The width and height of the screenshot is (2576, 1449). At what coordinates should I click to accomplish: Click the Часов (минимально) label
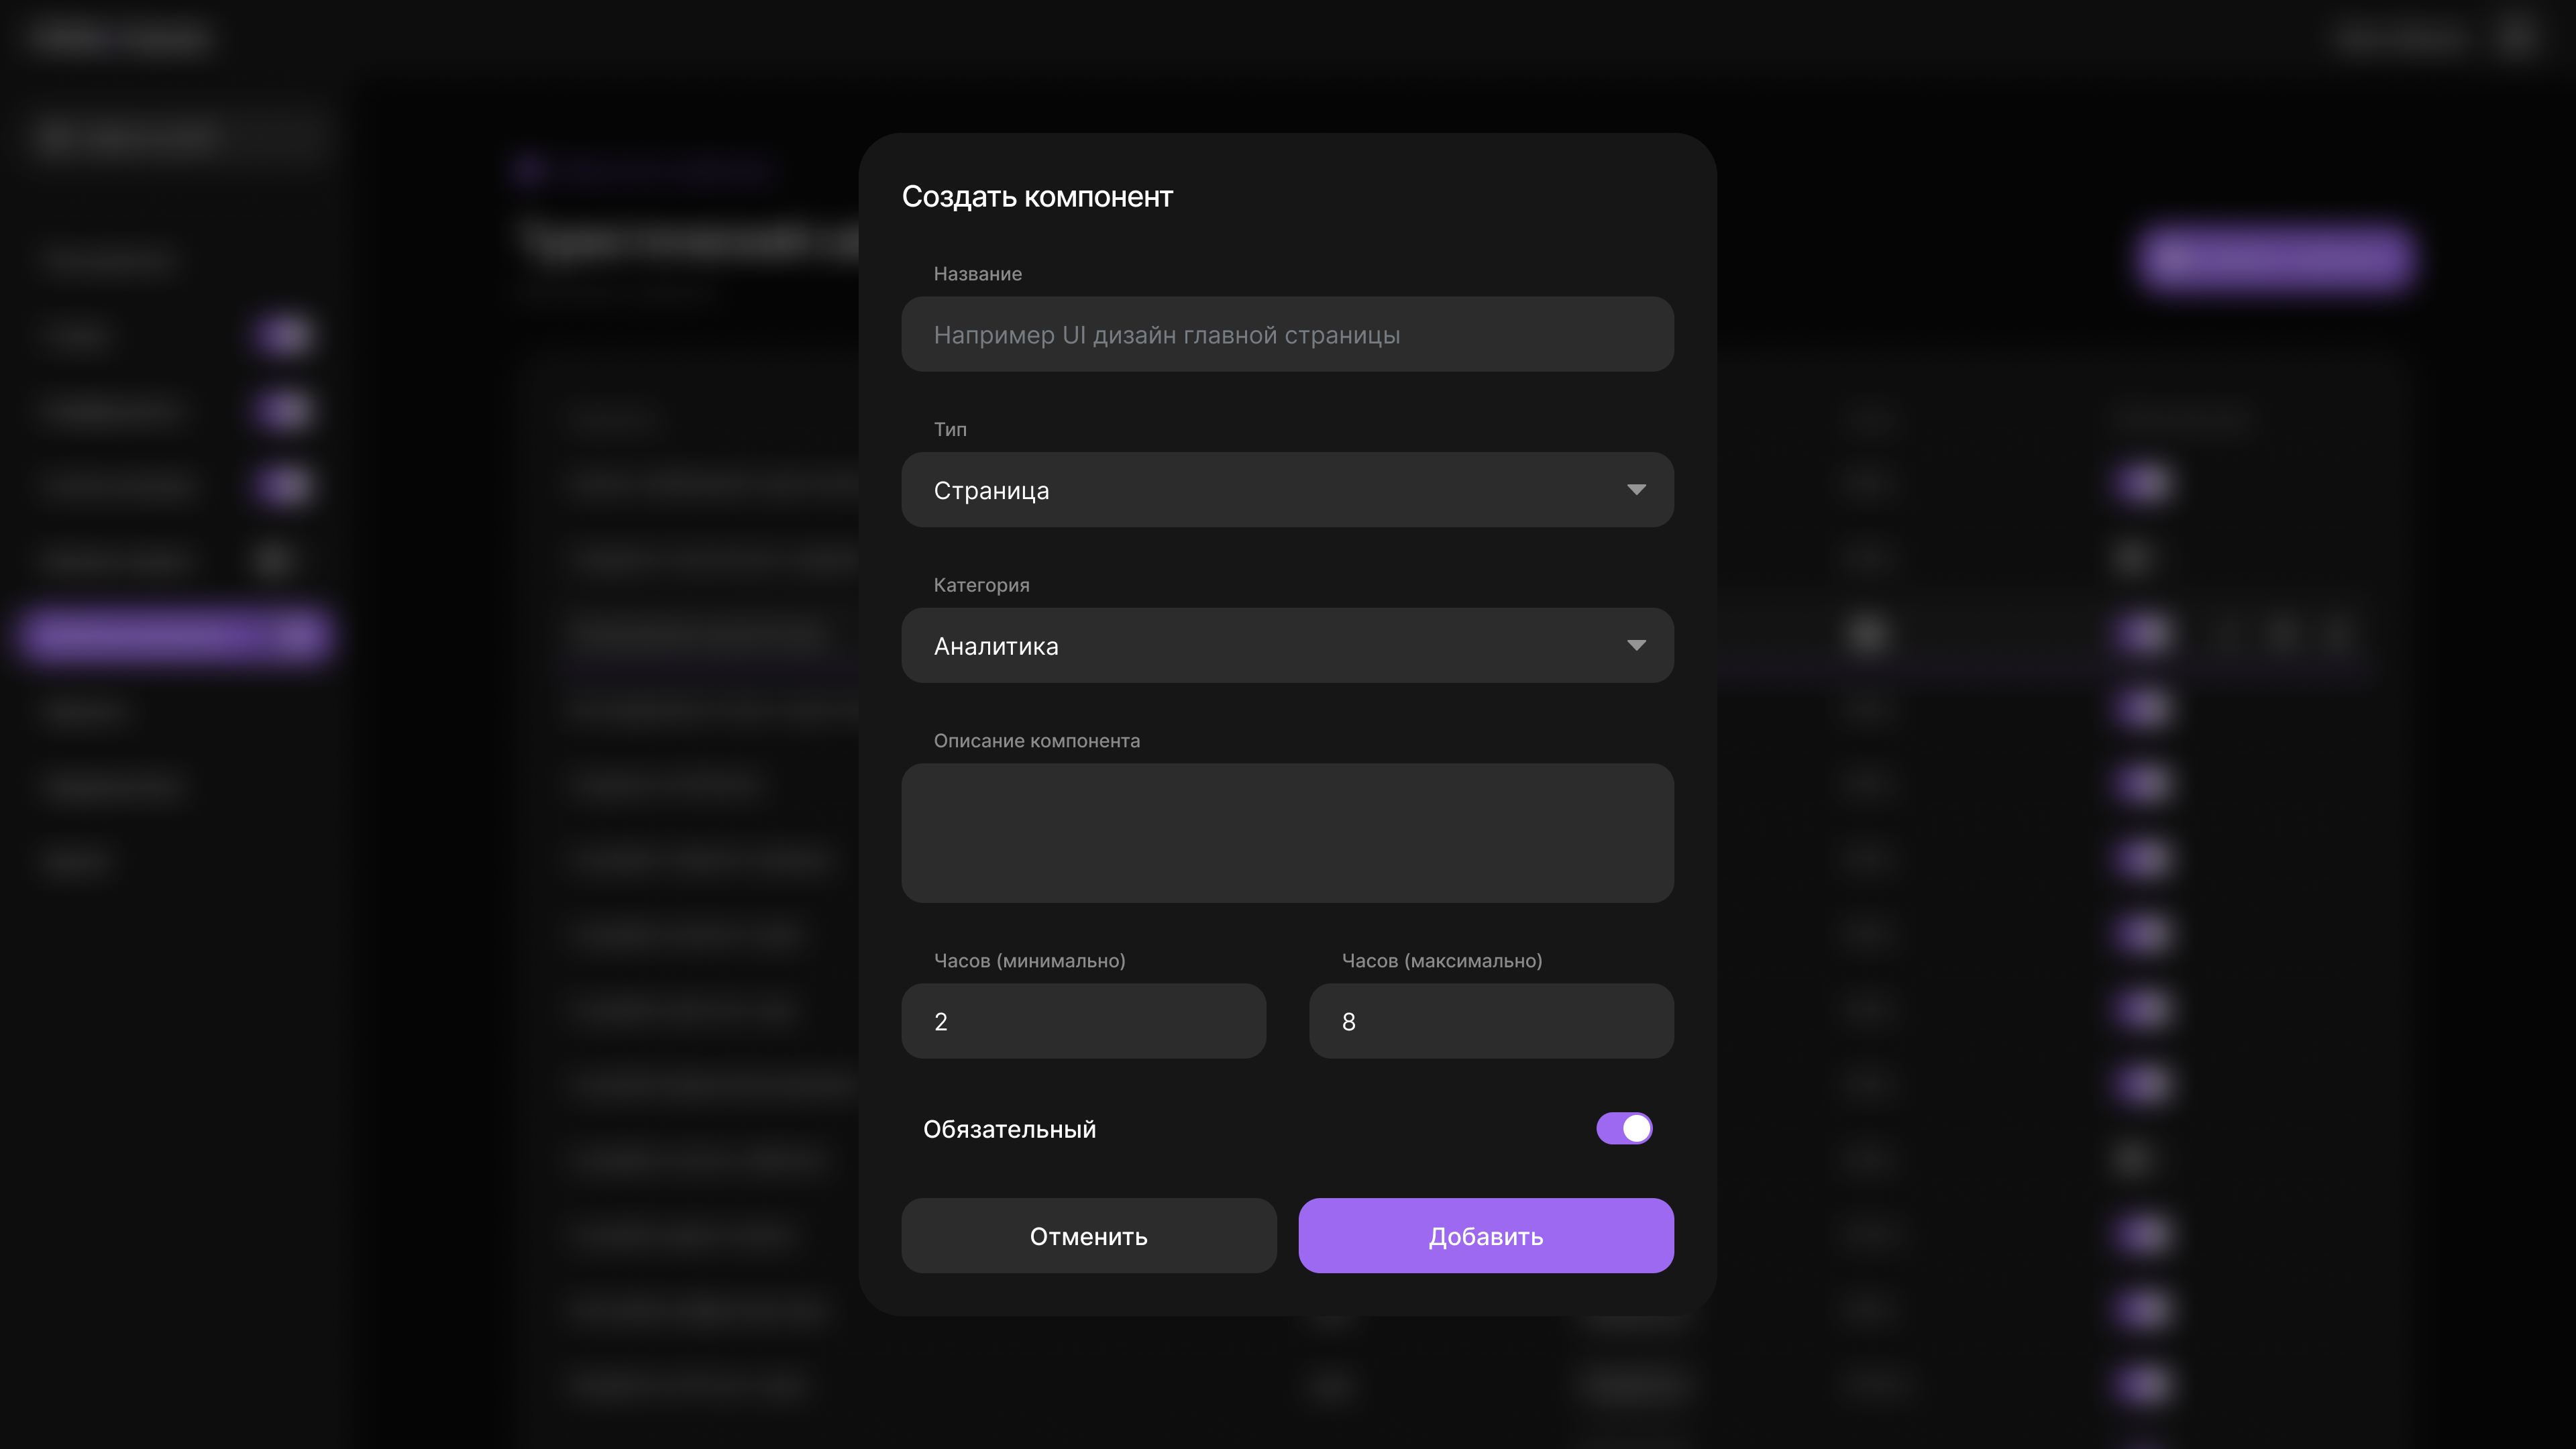1029,961
